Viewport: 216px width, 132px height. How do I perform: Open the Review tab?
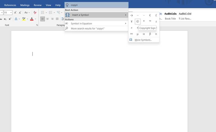pyautogui.click(x=38, y=5)
